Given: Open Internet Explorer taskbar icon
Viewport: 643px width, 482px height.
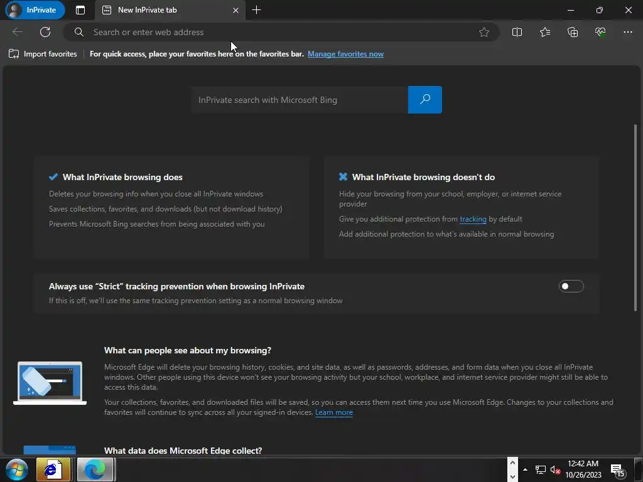Looking at the screenshot, I should click(x=53, y=469).
